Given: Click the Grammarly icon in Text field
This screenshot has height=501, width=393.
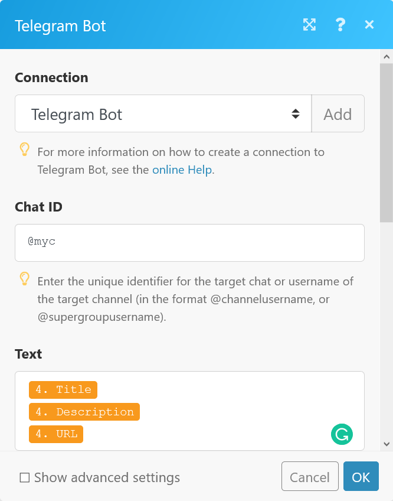Looking at the screenshot, I should click(x=342, y=434).
